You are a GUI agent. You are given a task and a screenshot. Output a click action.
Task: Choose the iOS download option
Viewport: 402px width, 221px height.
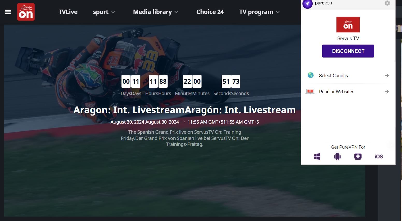coord(379,156)
